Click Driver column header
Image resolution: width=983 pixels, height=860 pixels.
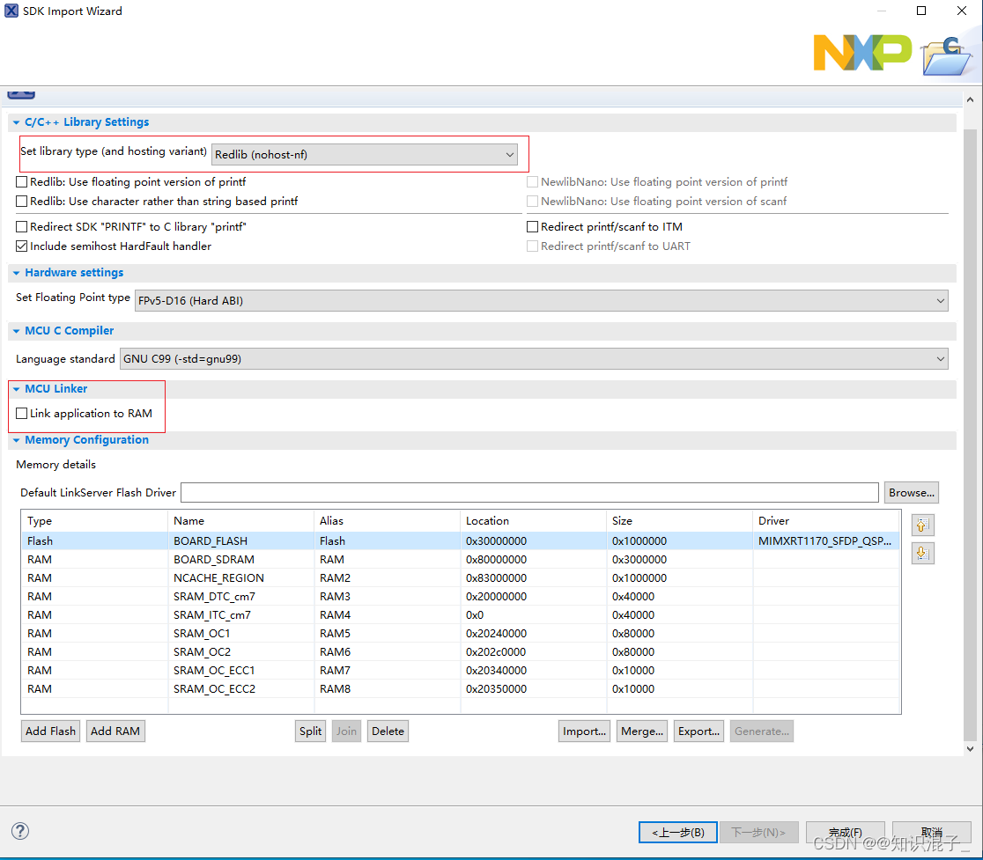pyautogui.click(x=826, y=520)
